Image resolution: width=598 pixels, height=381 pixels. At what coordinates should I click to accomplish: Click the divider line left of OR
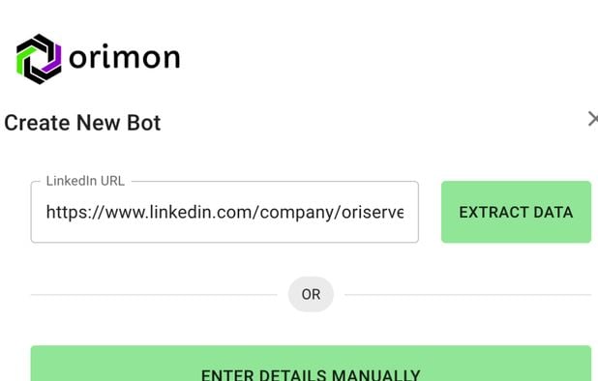(154, 294)
